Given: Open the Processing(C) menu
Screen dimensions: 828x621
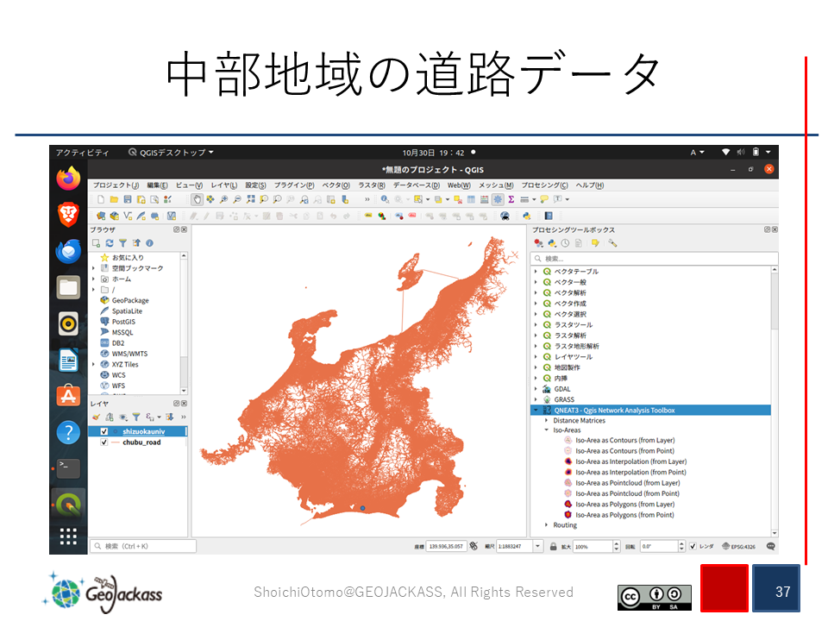Looking at the screenshot, I should (x=544, y=185).
